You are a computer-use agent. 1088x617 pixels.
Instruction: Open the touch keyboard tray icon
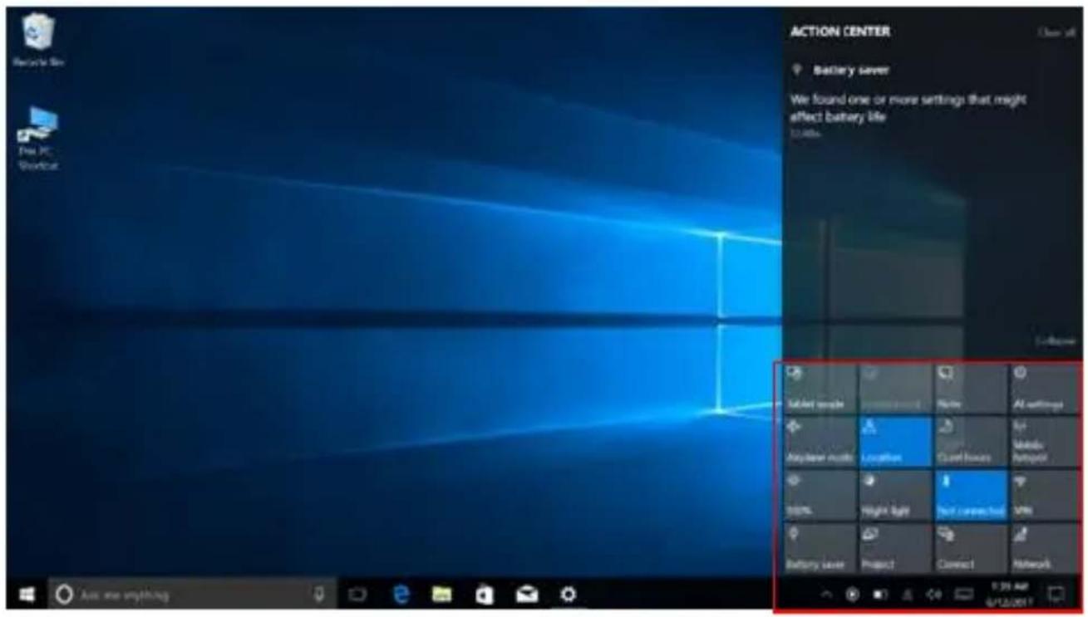pyautogui.click(x=964, y=595)
